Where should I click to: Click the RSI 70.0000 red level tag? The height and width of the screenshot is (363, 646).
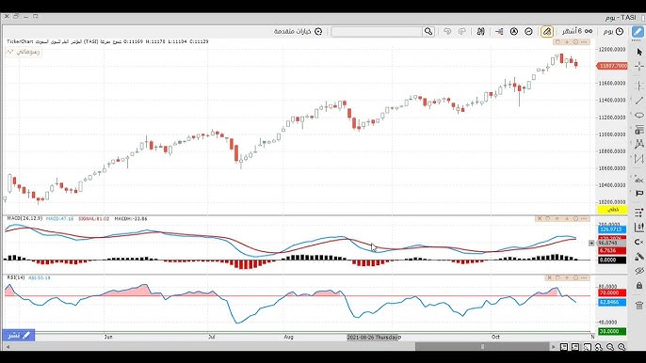click(612, 292)
